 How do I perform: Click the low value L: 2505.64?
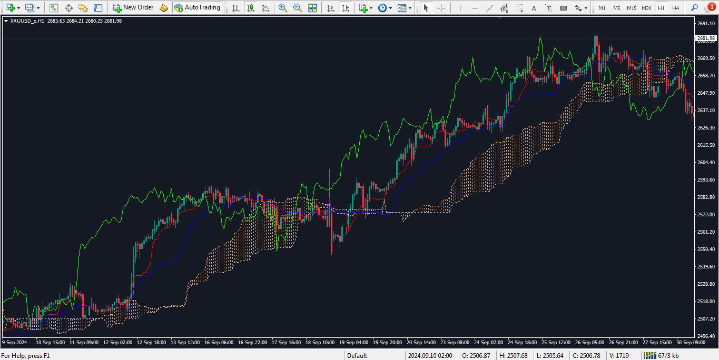click(550, 356)
